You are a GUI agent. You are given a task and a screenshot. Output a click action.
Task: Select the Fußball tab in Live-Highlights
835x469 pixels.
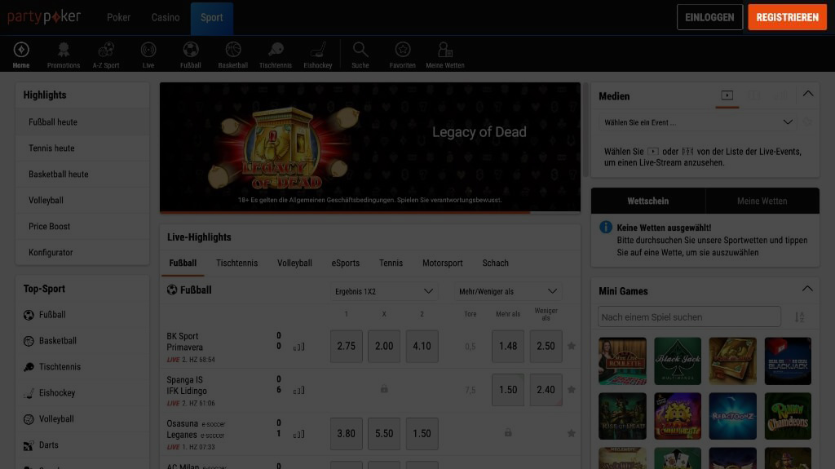(x=183, y=263)
